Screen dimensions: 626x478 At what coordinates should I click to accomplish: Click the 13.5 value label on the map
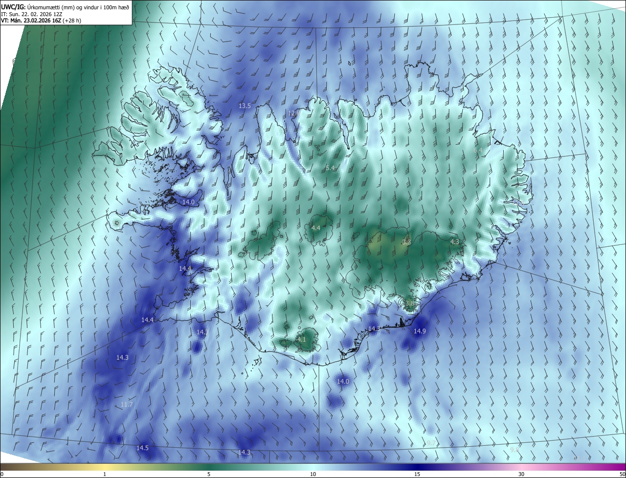245,106
